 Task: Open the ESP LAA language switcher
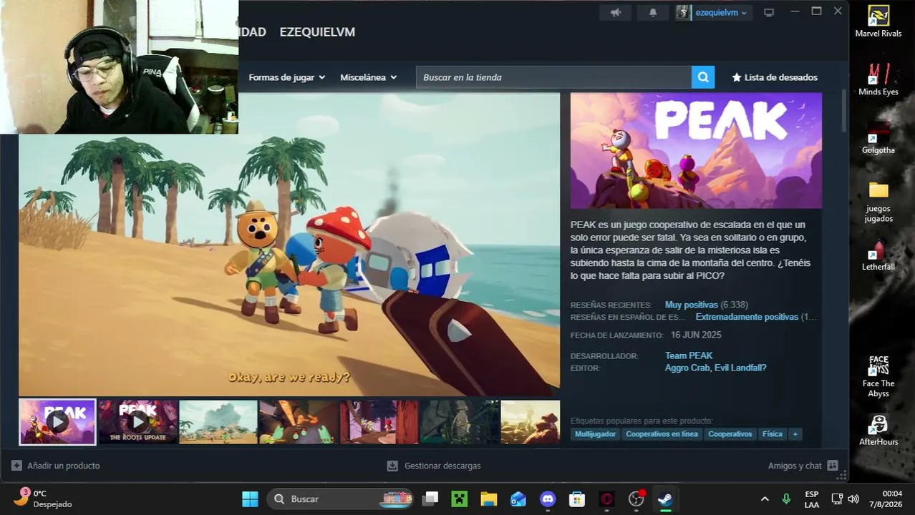click(811, 499)
